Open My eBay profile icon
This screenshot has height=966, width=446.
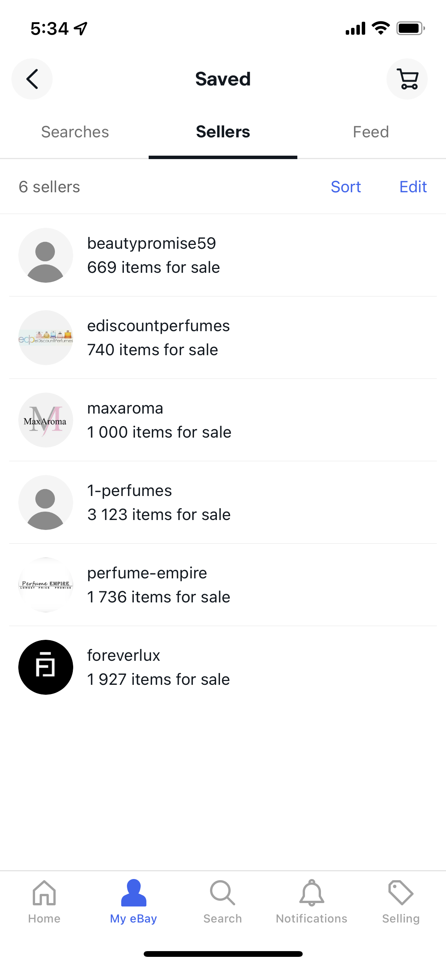[133, 893]
